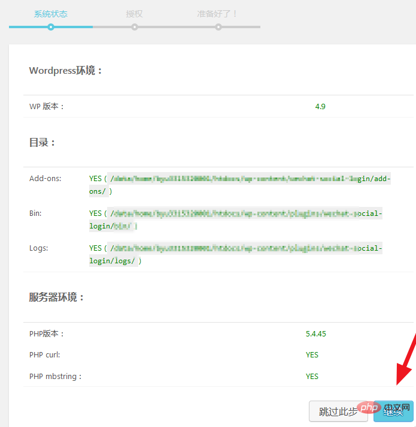The height and width of the screenshot is (427, 416).
Task: Select the 系统状态 step tab
Action: (x=50, y=14)
